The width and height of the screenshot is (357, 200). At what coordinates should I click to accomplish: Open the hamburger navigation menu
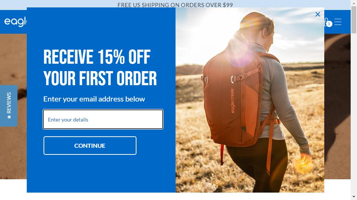click(x=338, y=22)
